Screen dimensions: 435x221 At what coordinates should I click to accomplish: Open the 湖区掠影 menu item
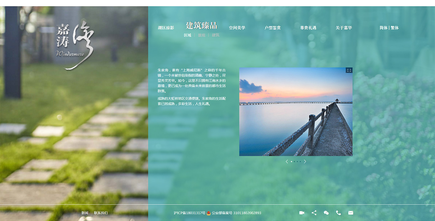coord(166,28)
